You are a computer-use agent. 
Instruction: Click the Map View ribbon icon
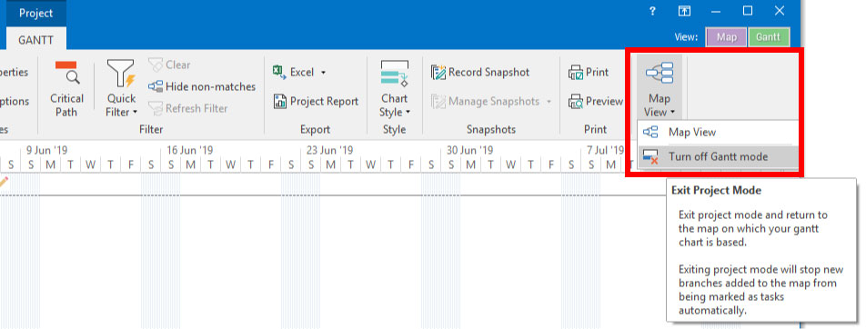tap(659, 74)
